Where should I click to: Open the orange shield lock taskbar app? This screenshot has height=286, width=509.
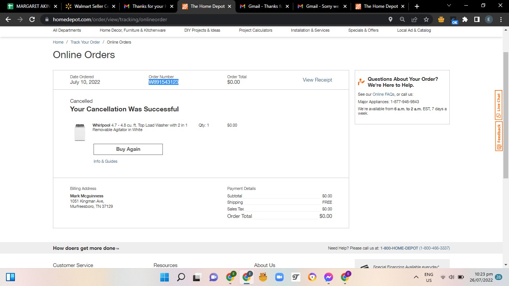(312, 277)
